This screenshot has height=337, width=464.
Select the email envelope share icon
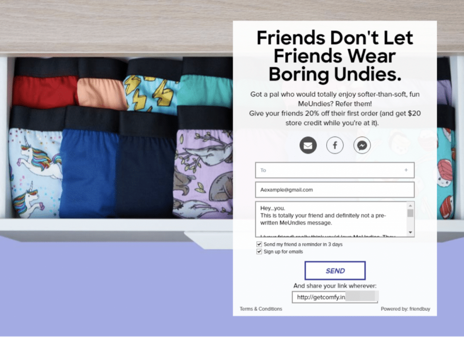click(x=308, y=145)
